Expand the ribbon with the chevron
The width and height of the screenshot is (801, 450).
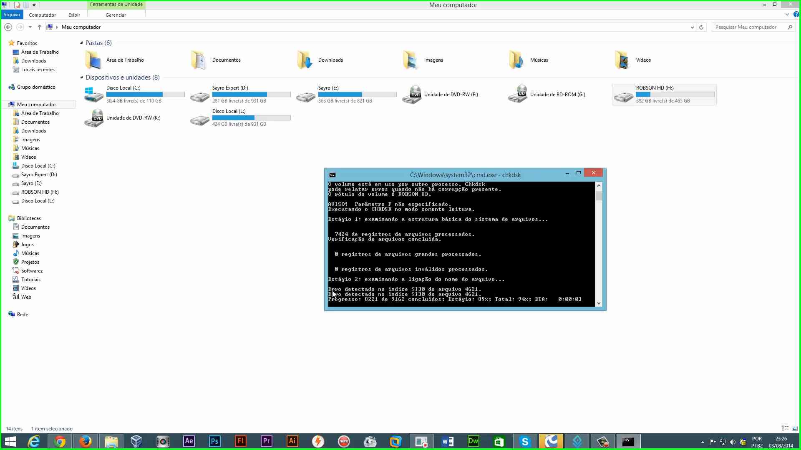(x=787, y=15)
